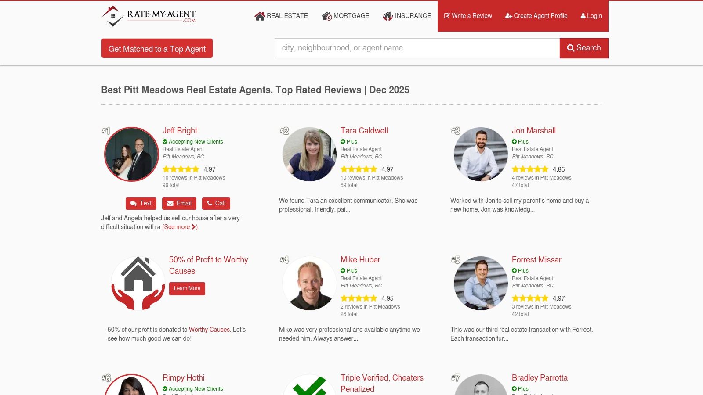This screenshot has width=703, height=395.
Task: Select the Login menu item
Action: point(591,16)
